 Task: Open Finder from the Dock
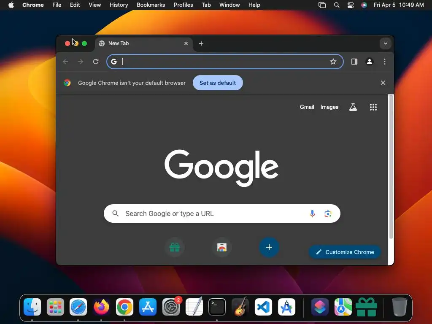coord(32,307)
